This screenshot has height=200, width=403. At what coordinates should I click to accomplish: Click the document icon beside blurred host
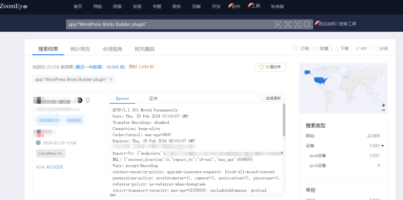(x=88, y=100)
